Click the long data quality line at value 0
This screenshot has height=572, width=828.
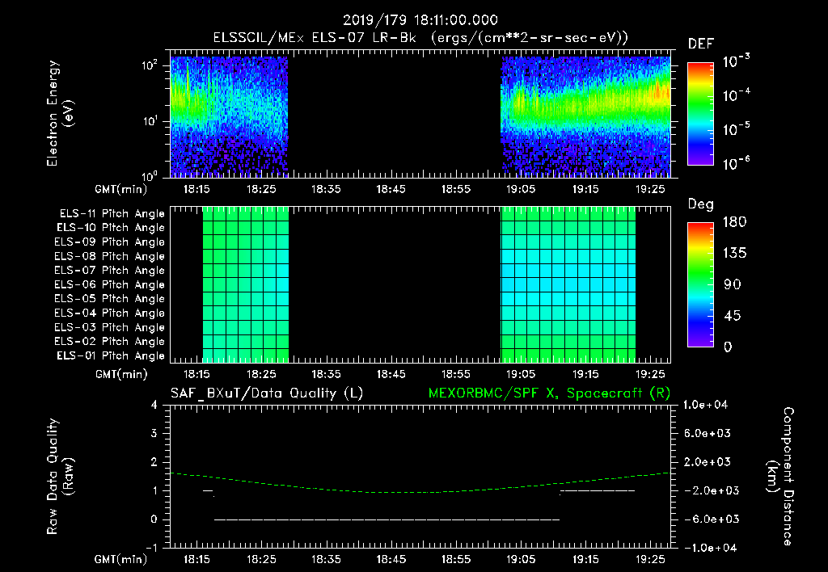tap(387, 519)
